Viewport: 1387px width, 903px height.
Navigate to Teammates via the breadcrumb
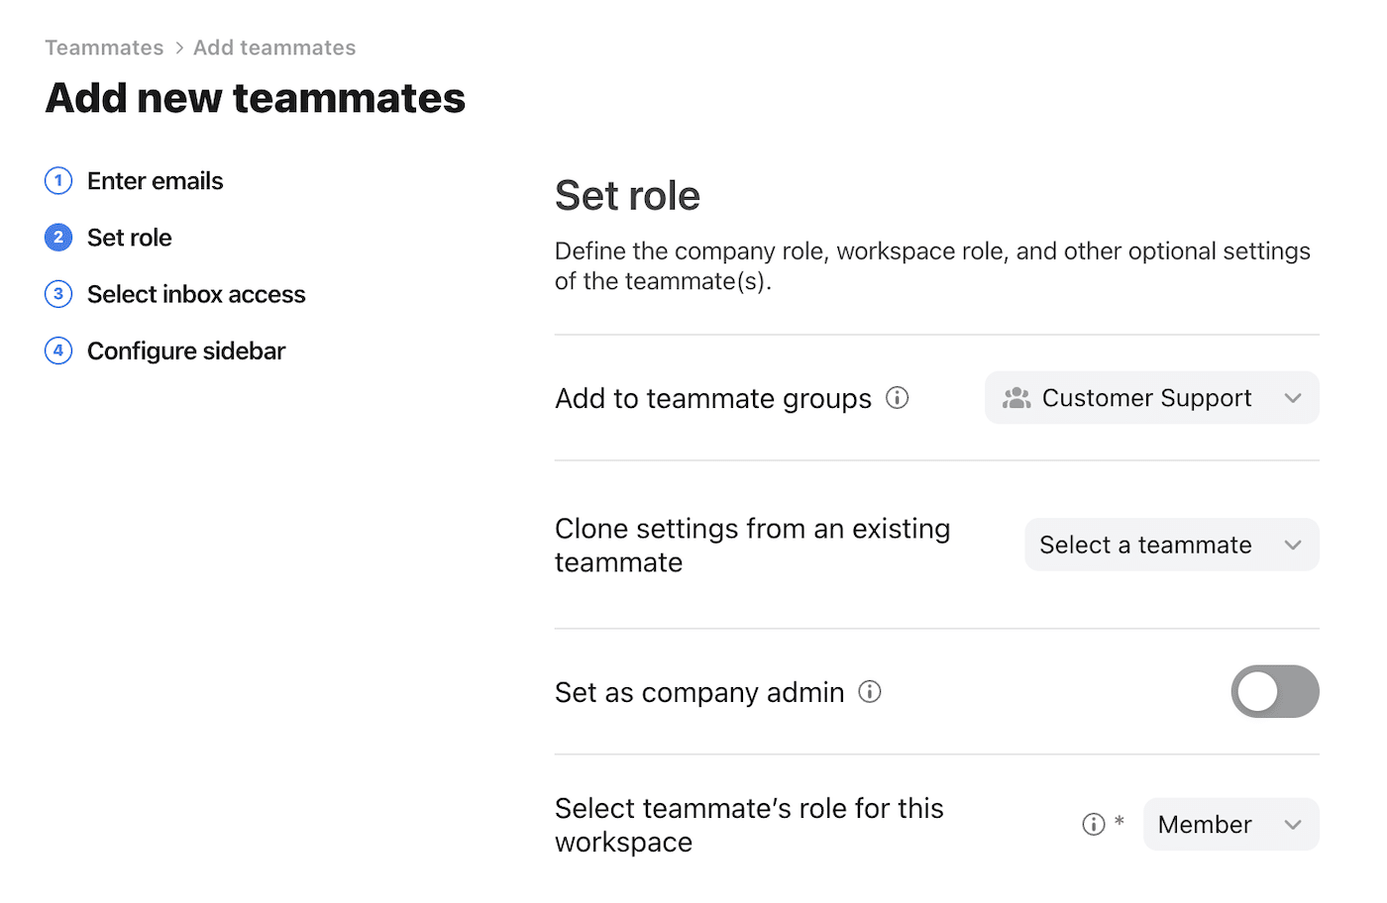point(103,47)
